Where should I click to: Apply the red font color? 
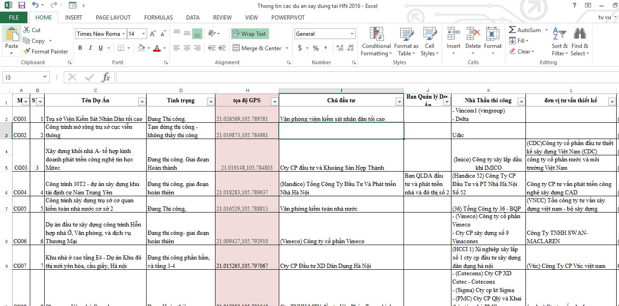pyautogui.click(x=157, y=48)
